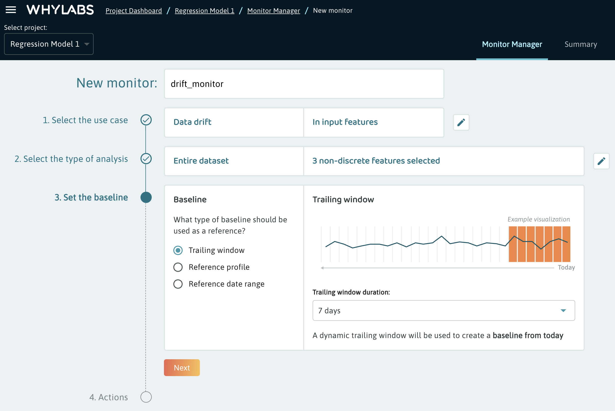The image size is (615, 411).
Task: Click the orange trailing window chart region
Action: point(539,244)
